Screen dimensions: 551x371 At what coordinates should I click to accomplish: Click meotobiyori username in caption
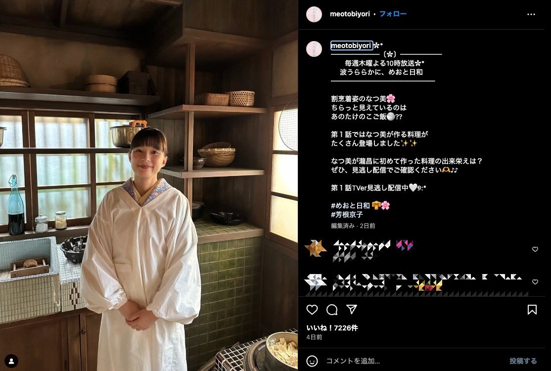pyautogui.click(x=351, y=46)
